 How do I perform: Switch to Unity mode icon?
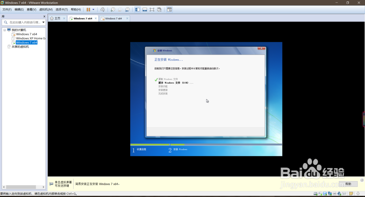159,9
